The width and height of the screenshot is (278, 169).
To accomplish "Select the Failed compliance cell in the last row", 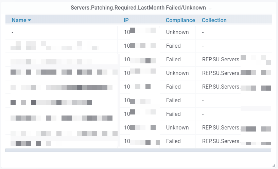I will (173, 141).
